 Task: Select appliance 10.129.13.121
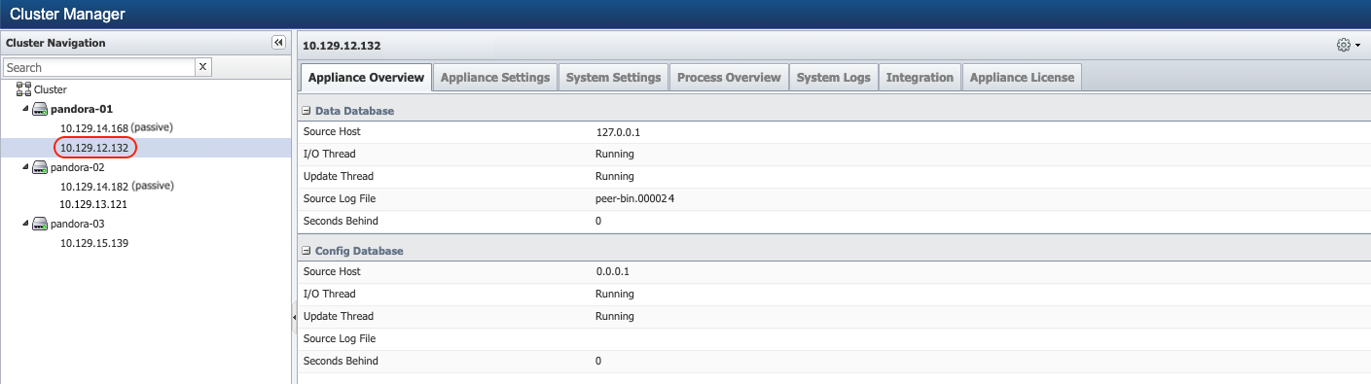pos(94,204)
